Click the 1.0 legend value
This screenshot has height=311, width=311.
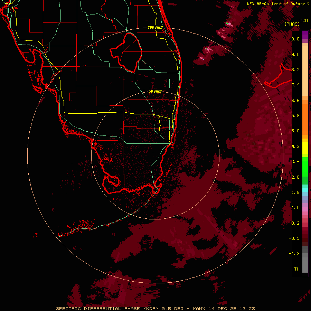(295, 208)
